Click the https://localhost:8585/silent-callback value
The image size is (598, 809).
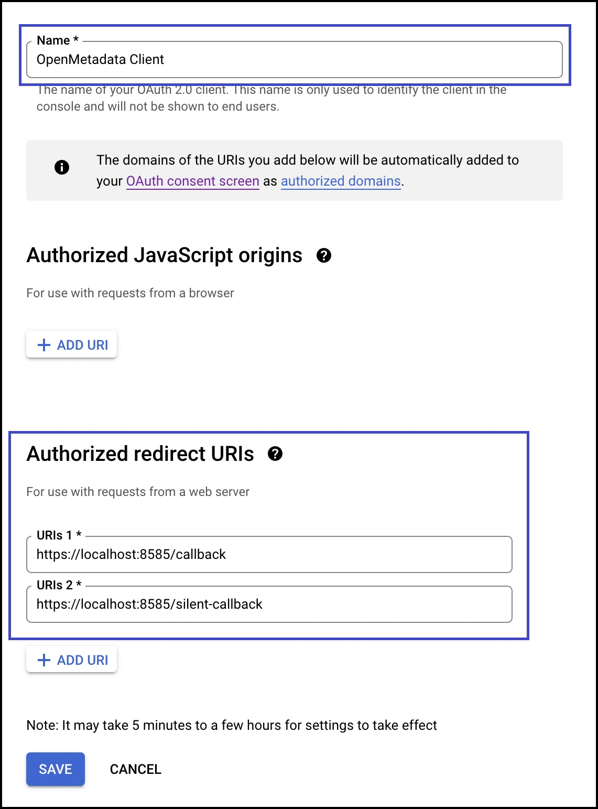(149, 604)
